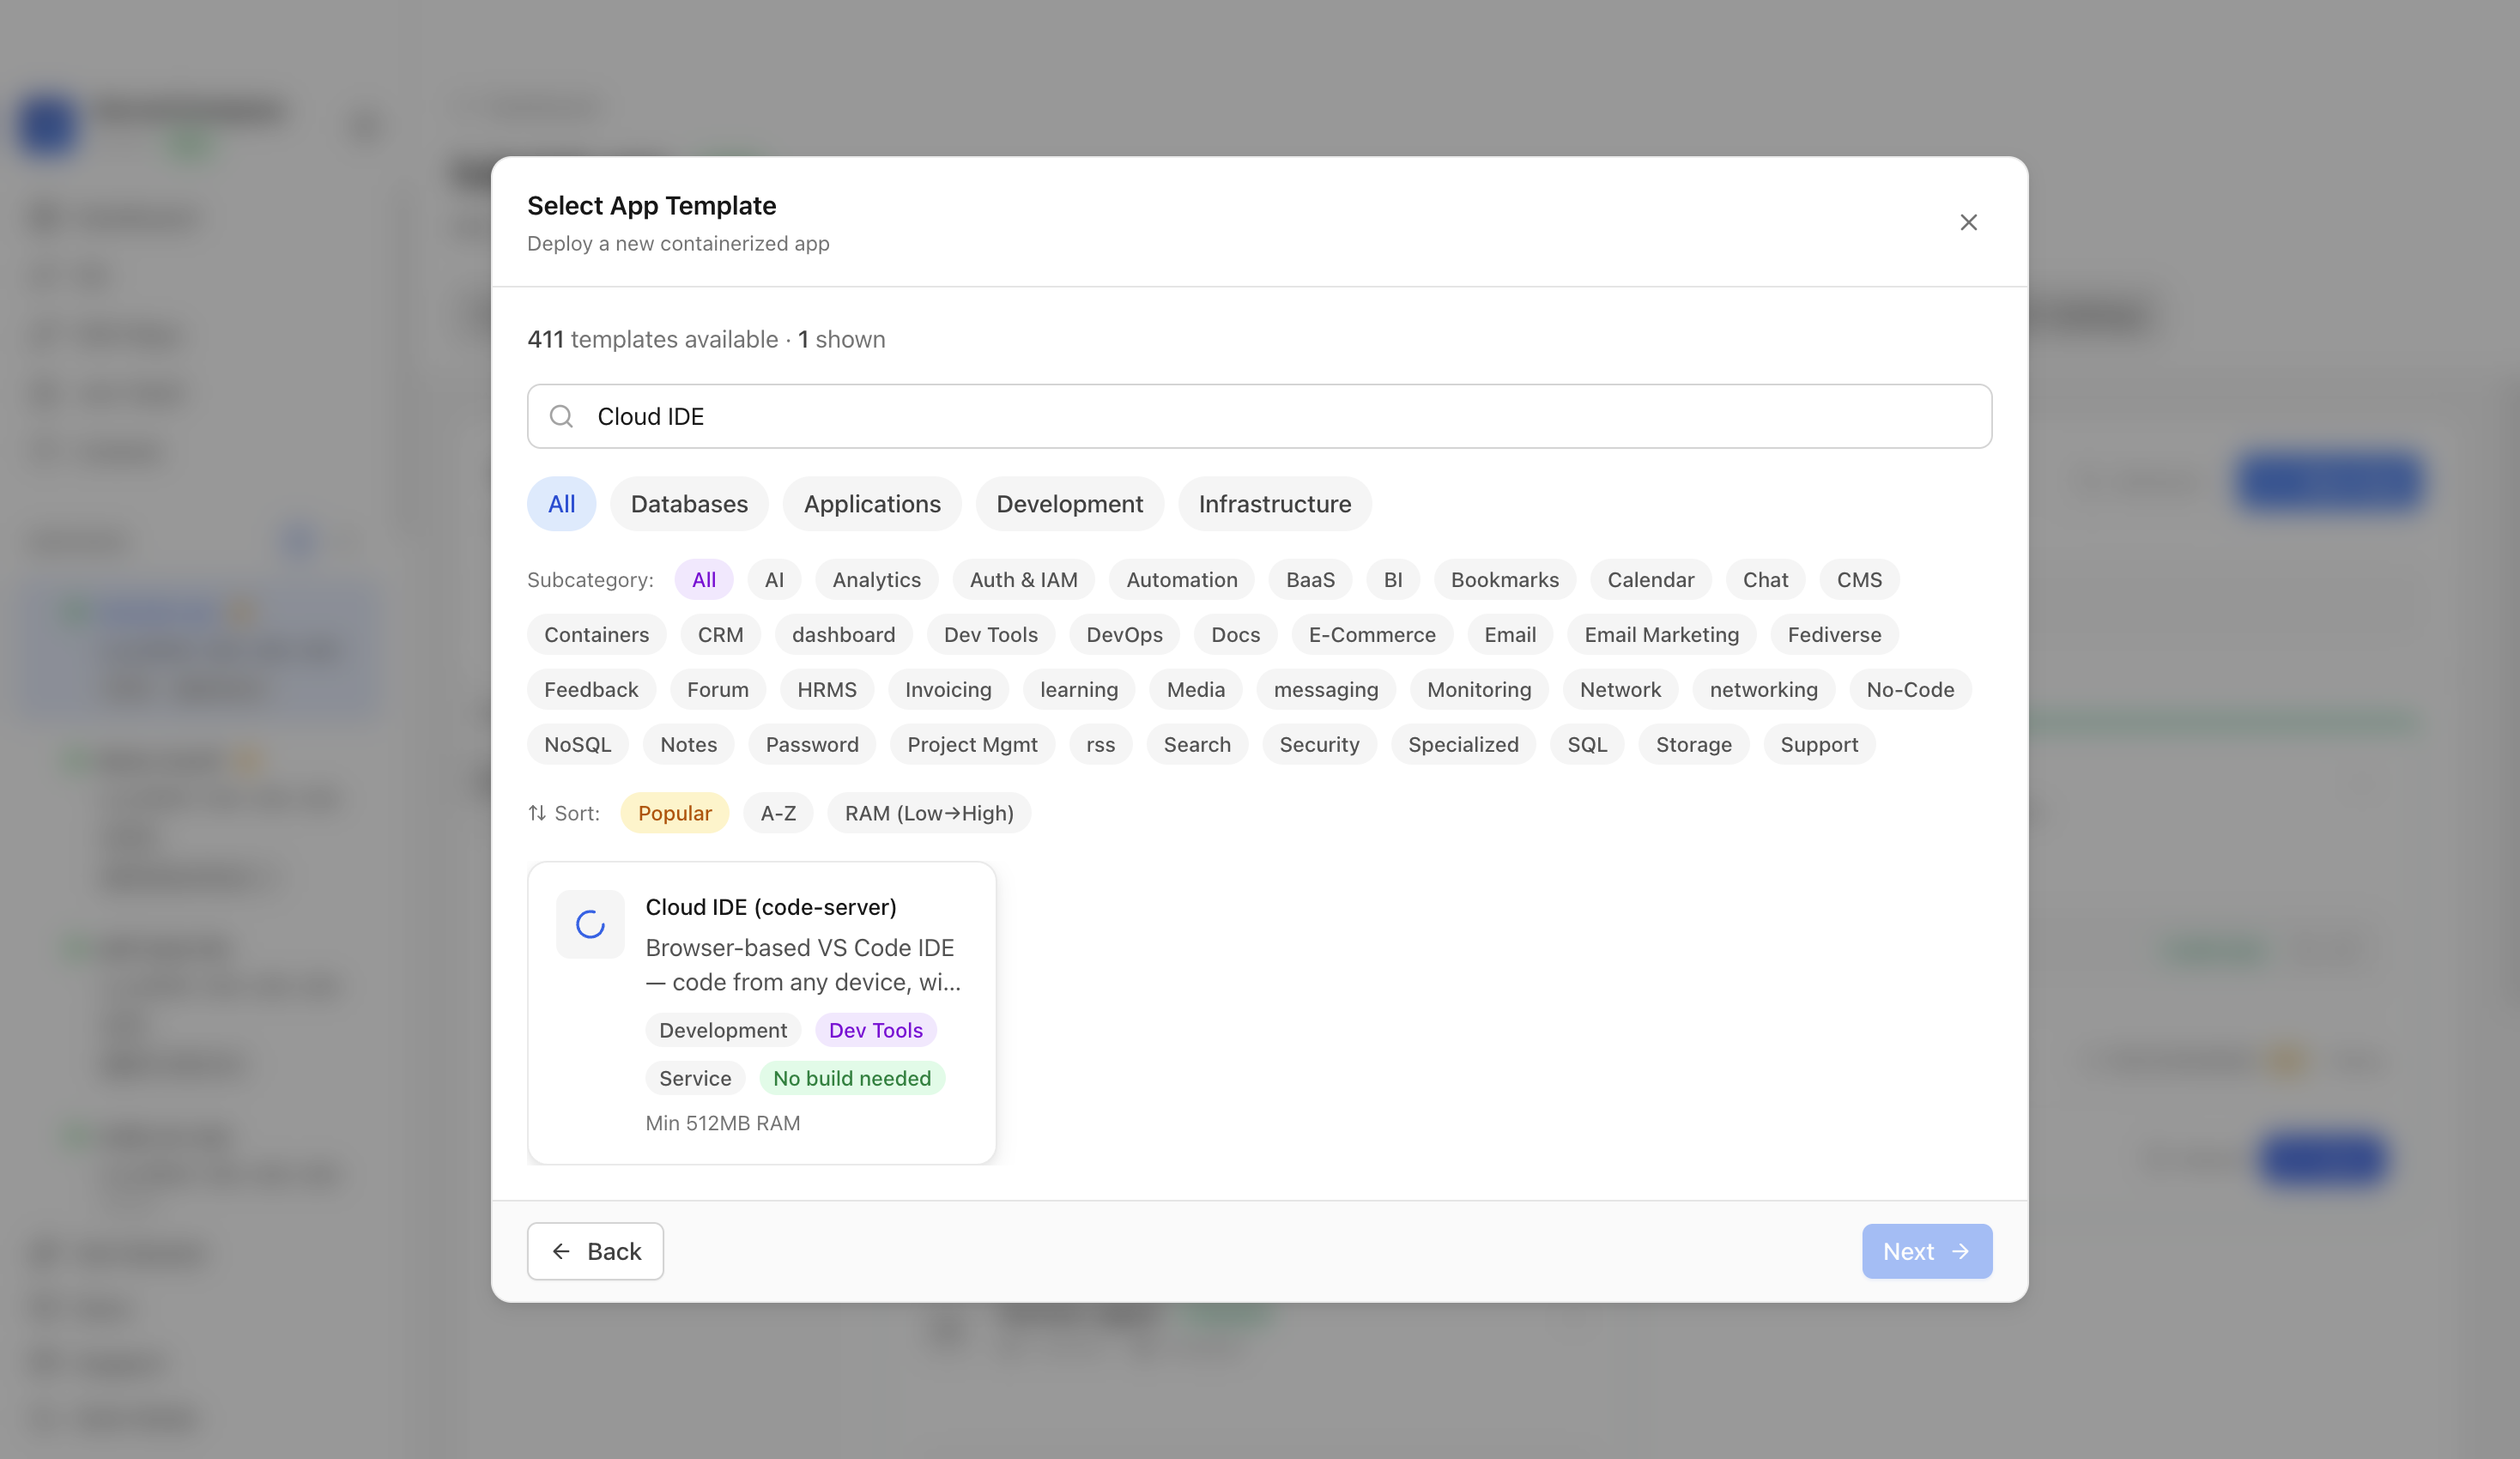The width and height of the screenshot is (2520, 1459).
Task: Filter by Support subcategory
Action: click(1819, 745)
